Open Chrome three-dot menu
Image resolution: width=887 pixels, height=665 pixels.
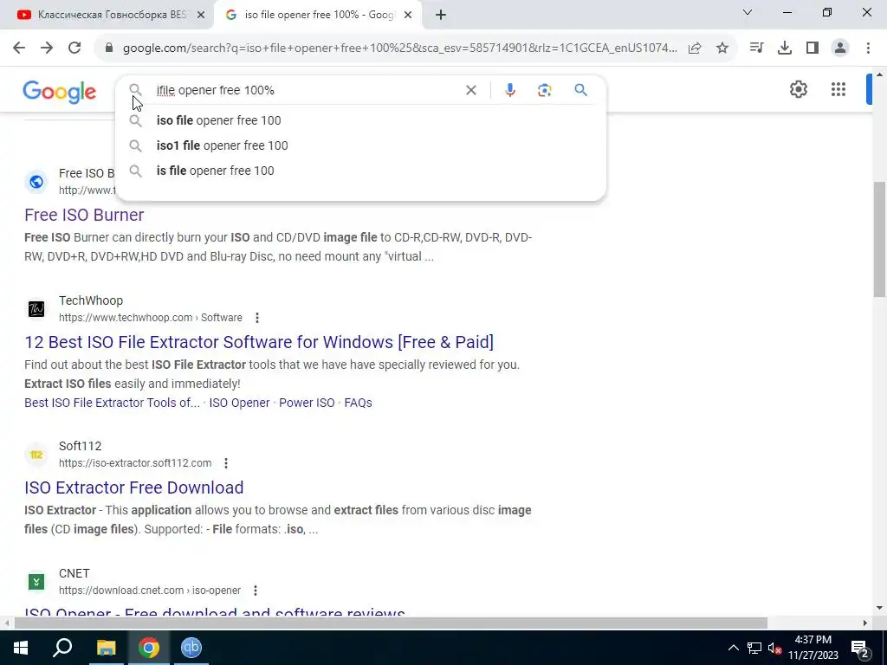868,48
